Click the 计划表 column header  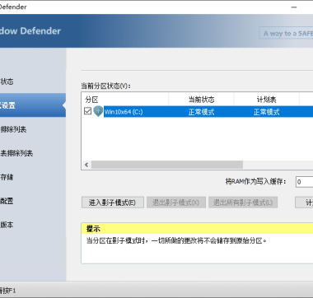coord(267,100)
